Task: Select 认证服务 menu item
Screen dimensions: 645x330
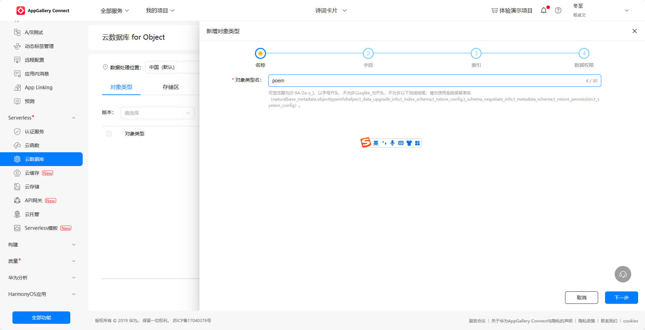Action: click(41, 132)
